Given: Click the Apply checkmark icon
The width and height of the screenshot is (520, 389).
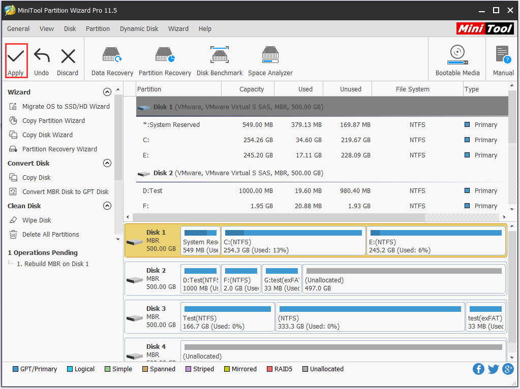Looking at the screenshot, I should (16, 56).
